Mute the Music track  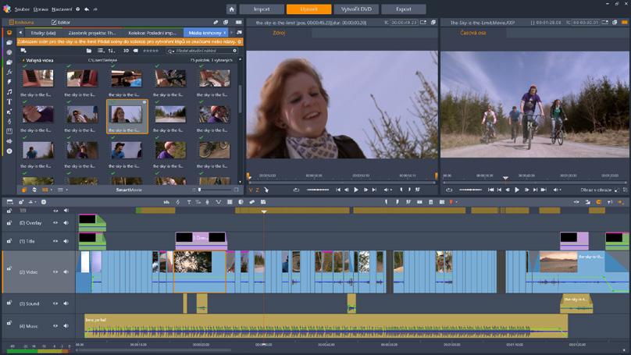tap(66, 326)
